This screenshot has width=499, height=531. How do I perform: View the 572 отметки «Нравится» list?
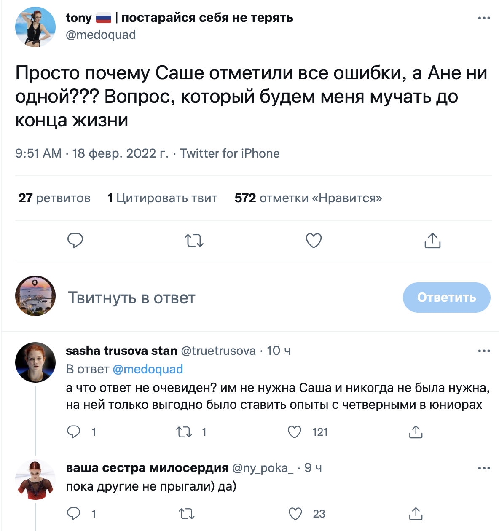308,198
